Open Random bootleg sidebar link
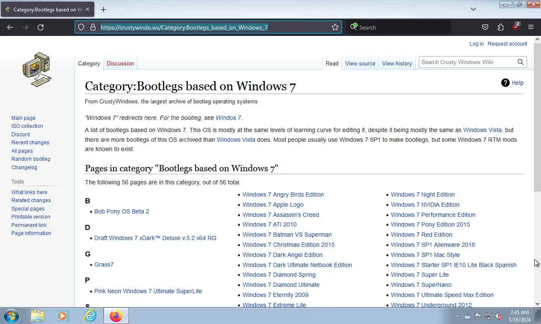The width and height of the screenshot is (541, 324). pyautogui.click(x=31, y=159)
